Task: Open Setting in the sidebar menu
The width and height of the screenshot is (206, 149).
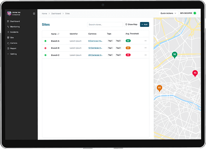Action: point(14,54)
